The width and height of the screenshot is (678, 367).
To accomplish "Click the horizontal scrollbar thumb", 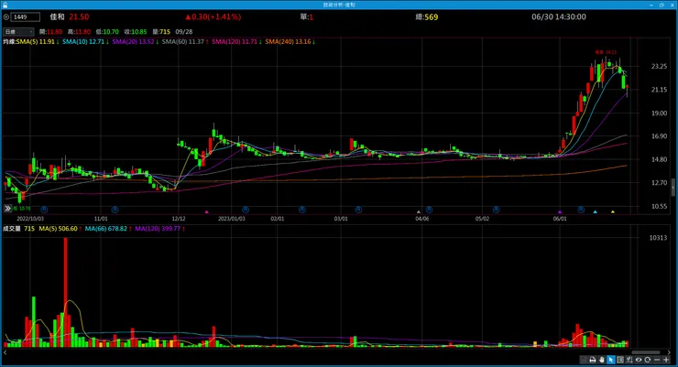I will (x=646, y=352).
